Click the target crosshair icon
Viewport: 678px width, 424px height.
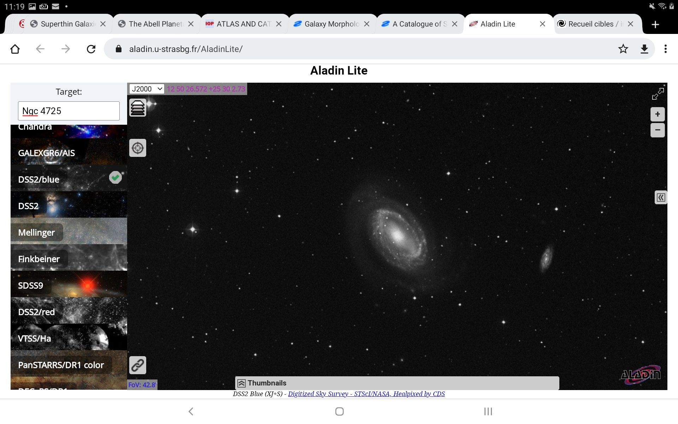pos(138,148)
